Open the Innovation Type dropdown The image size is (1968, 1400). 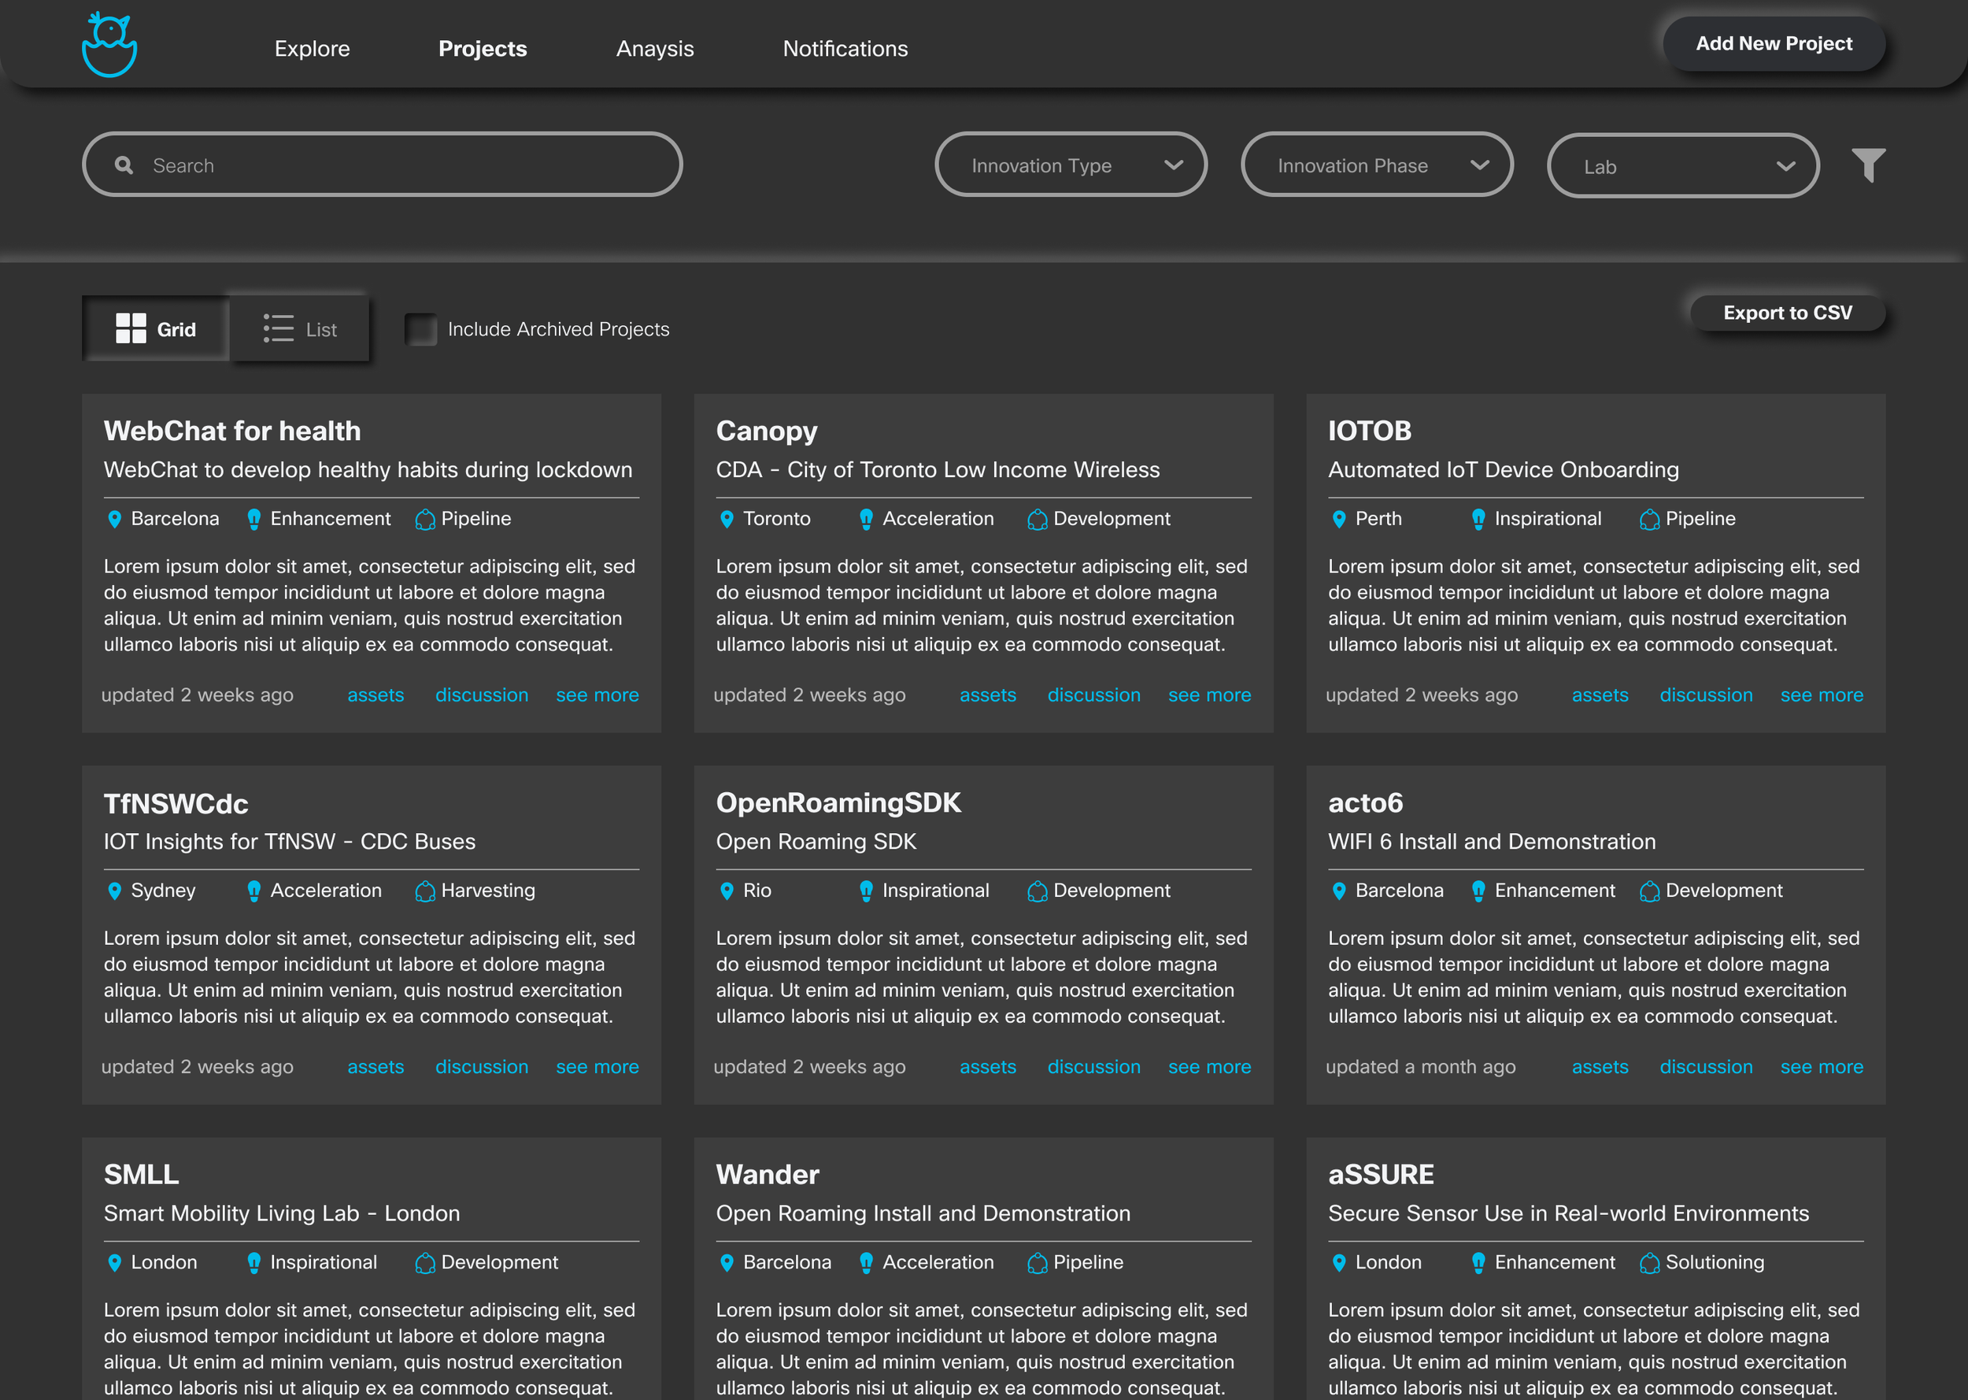click(x=1070, y=165)
